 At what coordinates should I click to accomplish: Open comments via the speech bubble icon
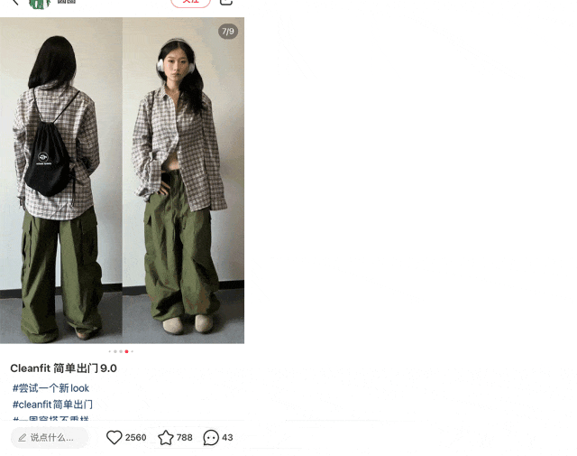pyautogui.click(x=211, y=438)
